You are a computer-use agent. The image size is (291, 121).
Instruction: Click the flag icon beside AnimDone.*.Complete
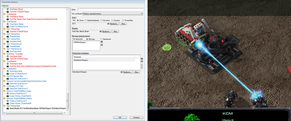coord(5,54)
